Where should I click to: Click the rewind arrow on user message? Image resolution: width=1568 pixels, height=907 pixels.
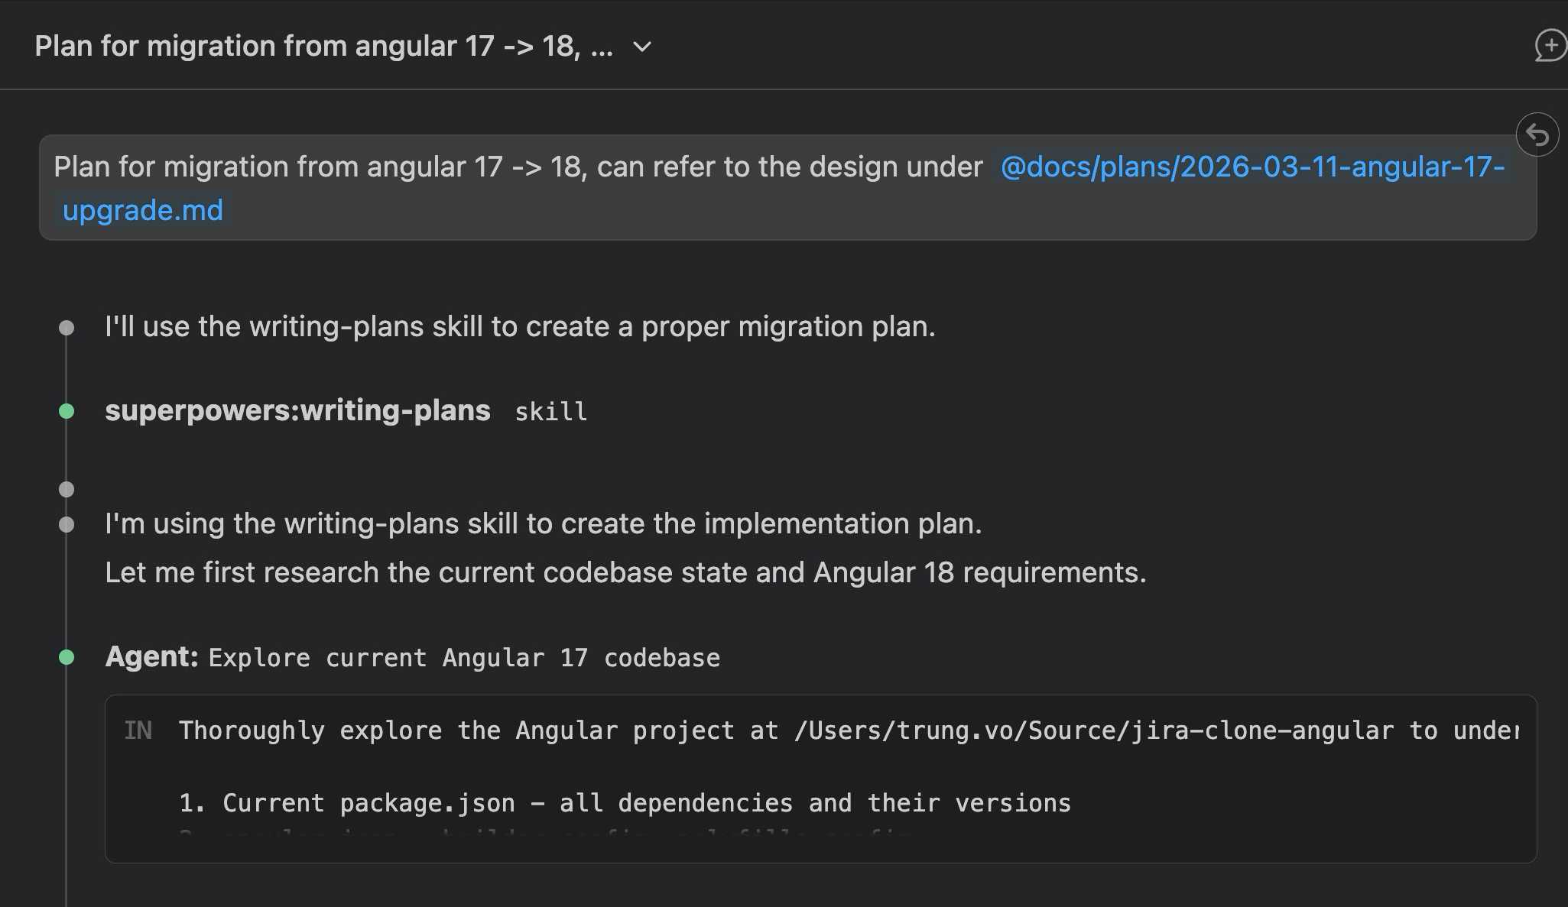click(x=1537, y=135)
